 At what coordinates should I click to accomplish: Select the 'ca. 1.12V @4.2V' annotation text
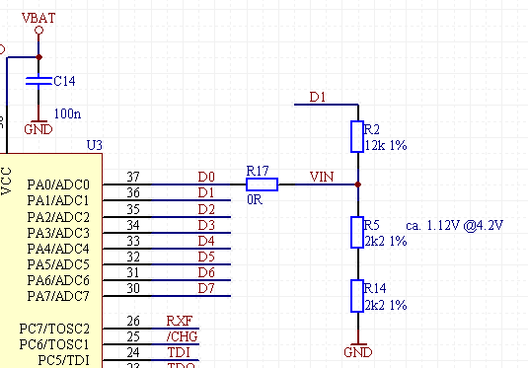(454, 225)
